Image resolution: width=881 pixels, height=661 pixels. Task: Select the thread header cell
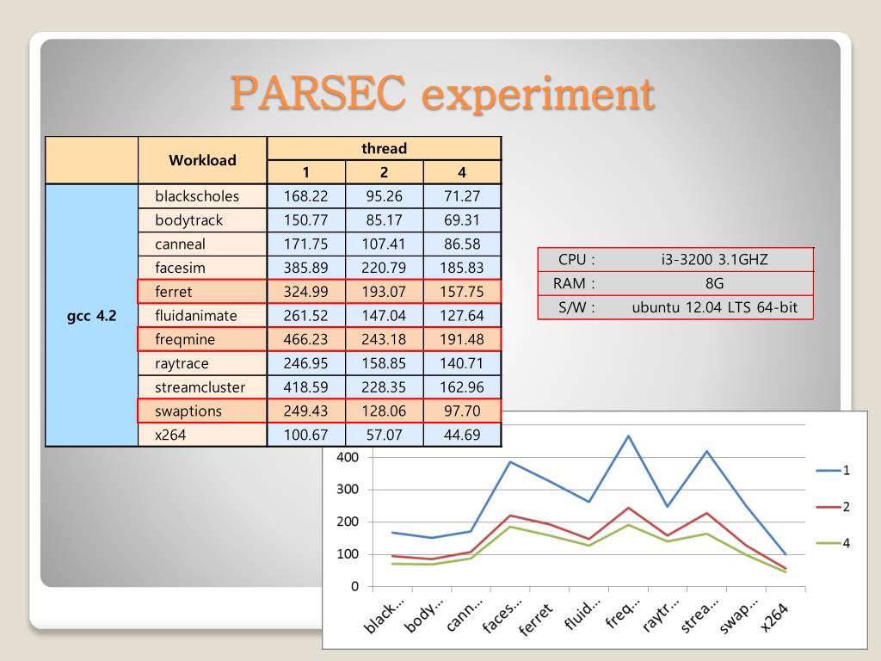click(384, 148)
